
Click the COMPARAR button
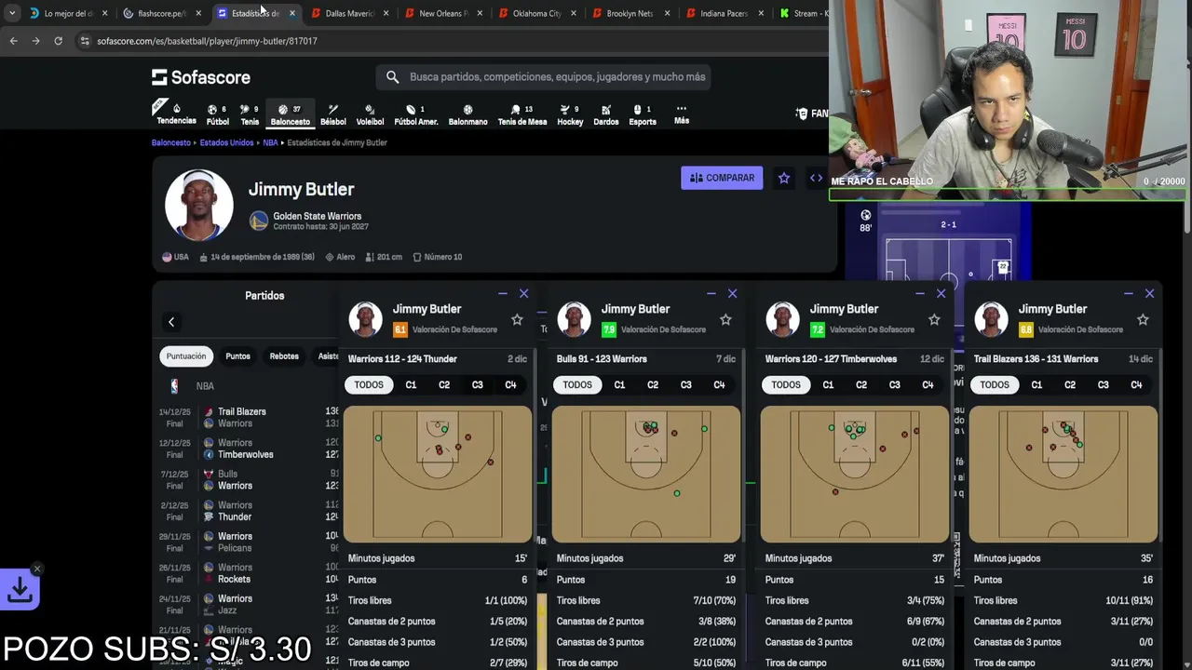(x=722, y=178)
